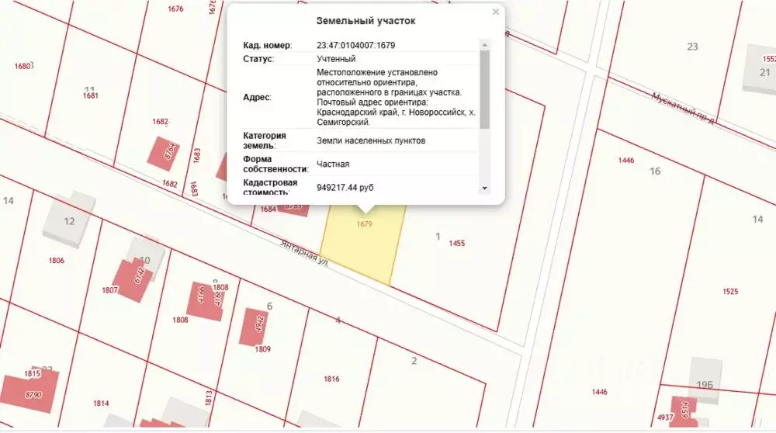This screenshot has width=776, height=433.
Task: Click the Земельный участок popup title
Action: click(x=365, y=21)
